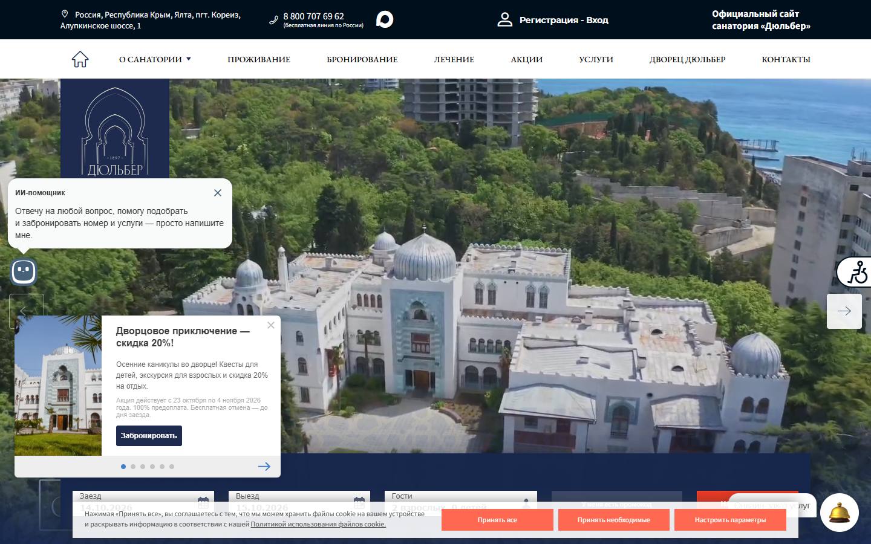Click the address text Алупкинское шоссе, 1
This screenshot has width=871, height=544.
point(100,26)
